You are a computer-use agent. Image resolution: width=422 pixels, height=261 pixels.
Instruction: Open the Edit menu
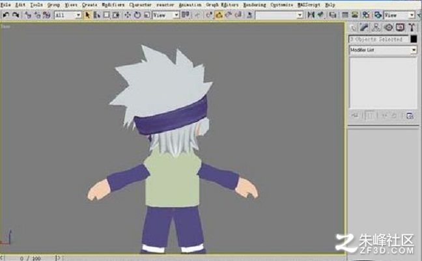point(20,5)
